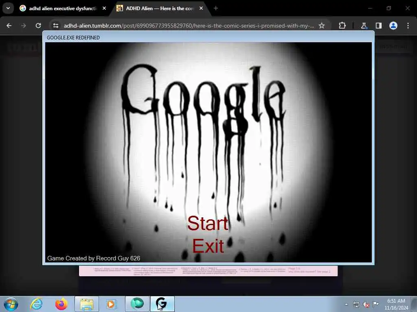Reload the current page
The image size is (417, 312).
pos(38,26)
